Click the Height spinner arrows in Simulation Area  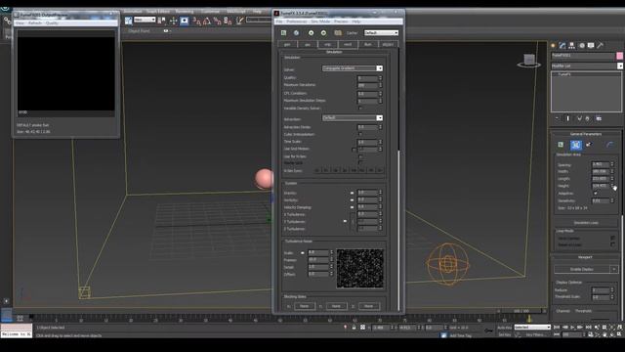(x=612, y=186)
